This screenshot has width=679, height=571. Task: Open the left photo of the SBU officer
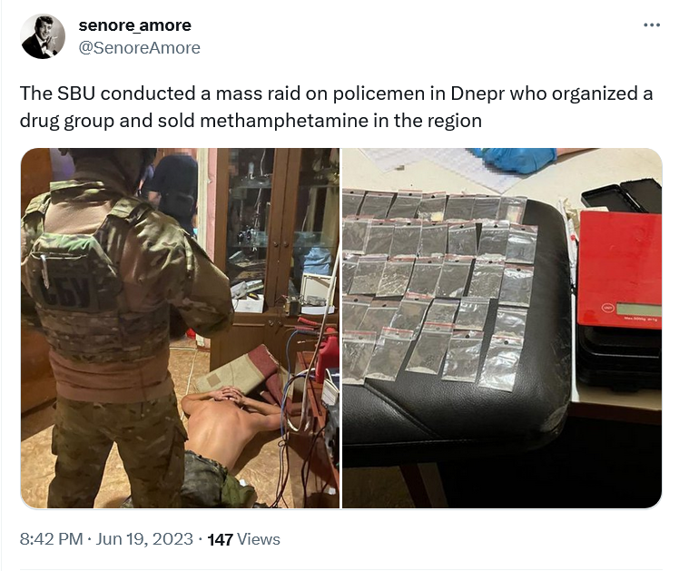(180, 328)
